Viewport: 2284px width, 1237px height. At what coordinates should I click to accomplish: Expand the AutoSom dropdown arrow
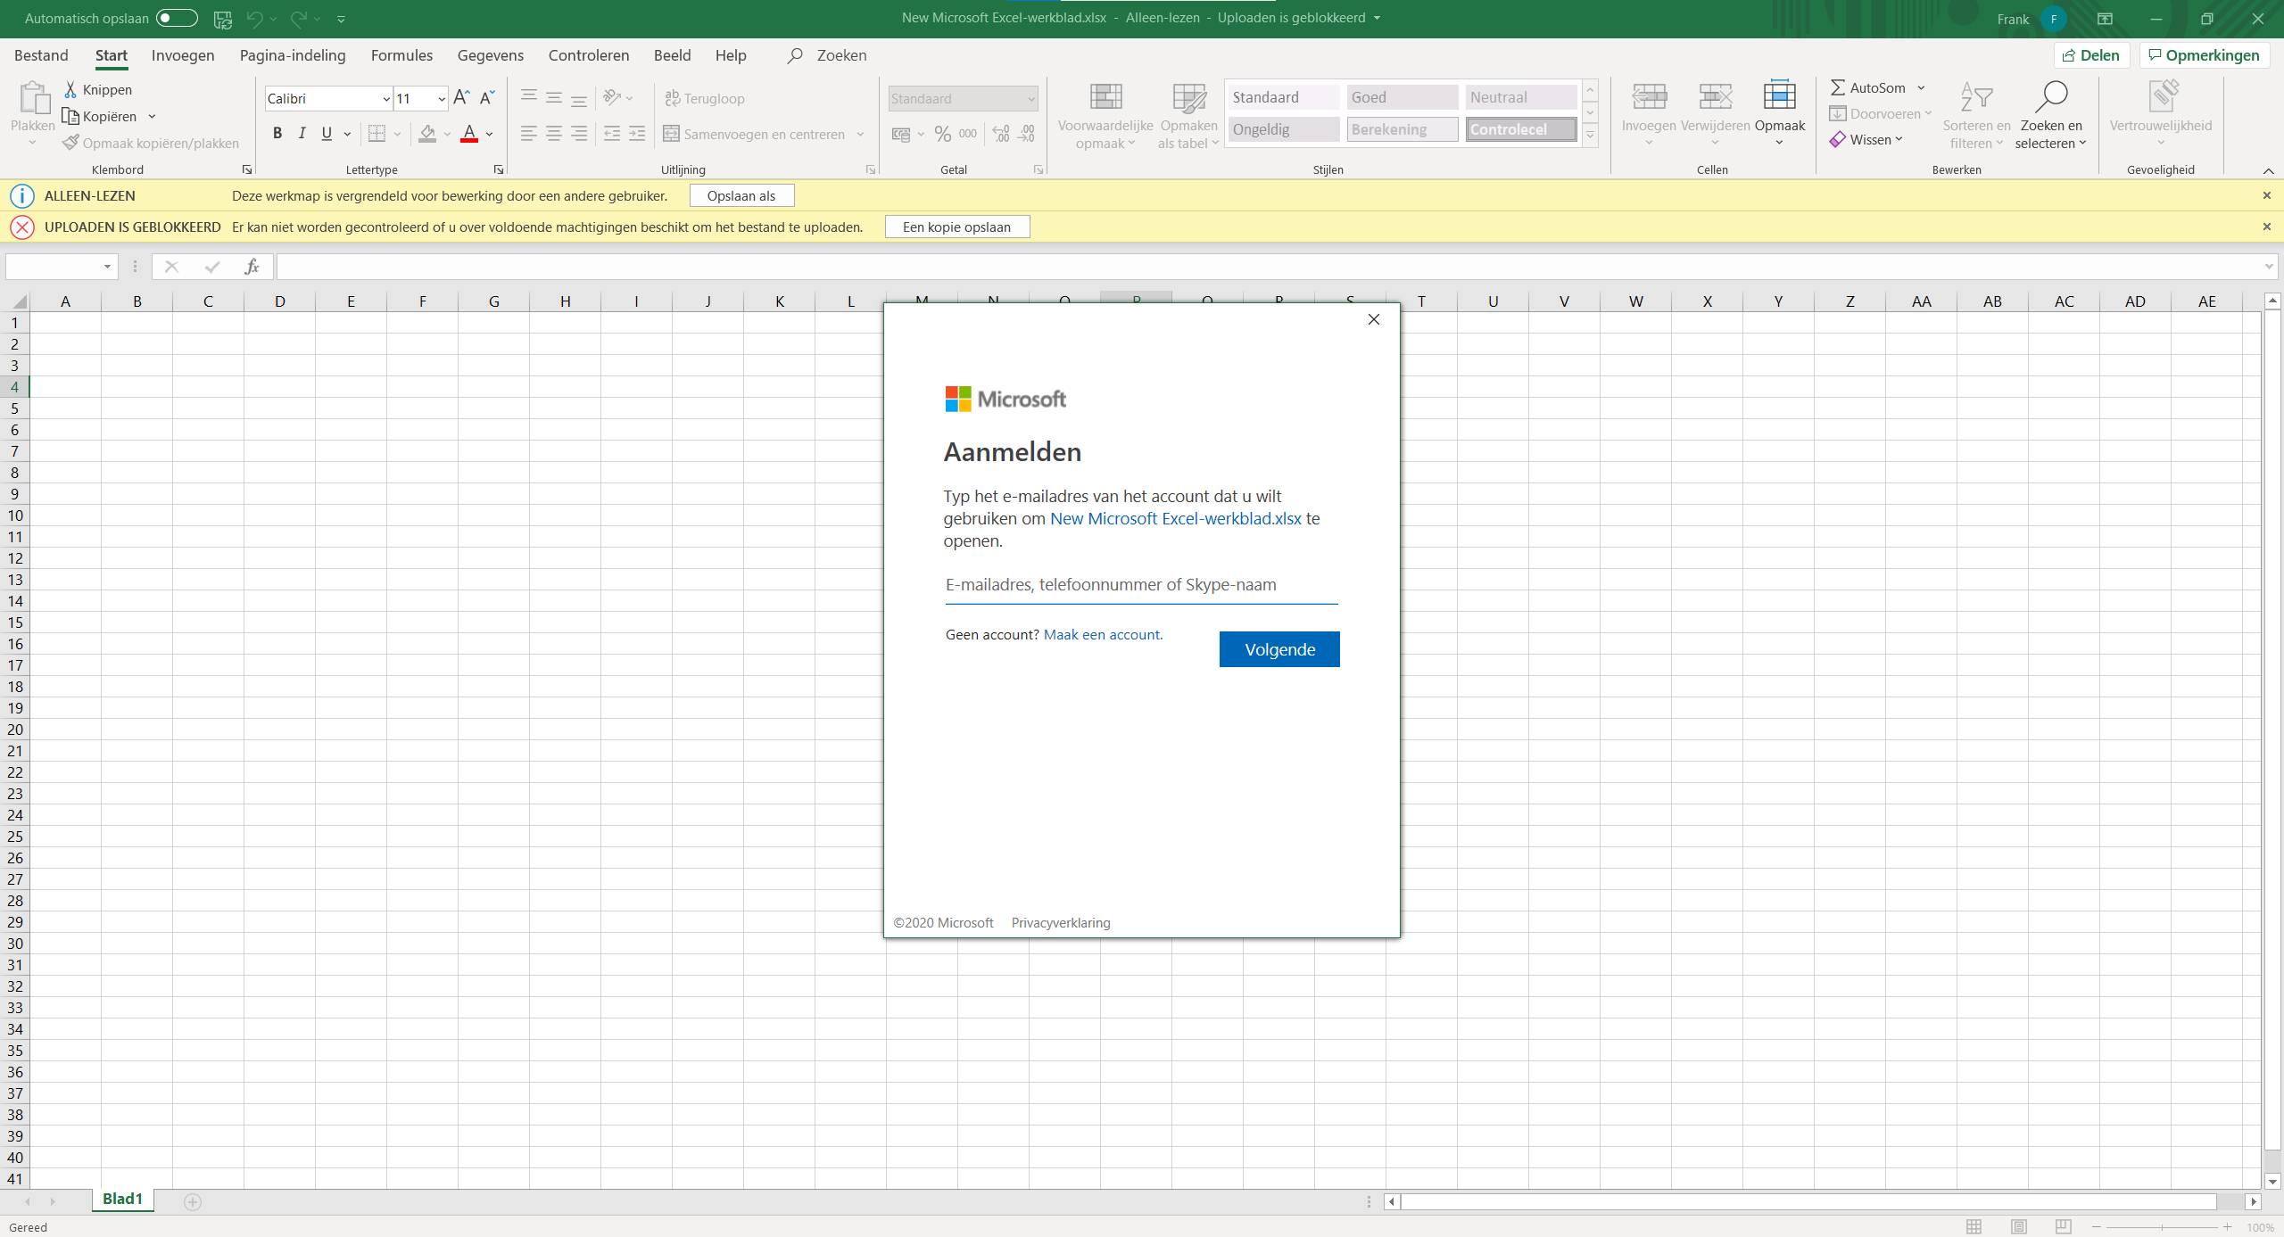pyautogui.click(x=1921, y=87)
